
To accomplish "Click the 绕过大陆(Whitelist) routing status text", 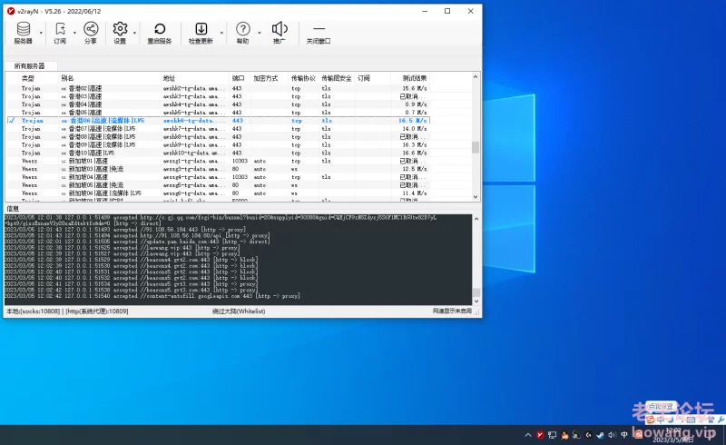I will 239,311.
